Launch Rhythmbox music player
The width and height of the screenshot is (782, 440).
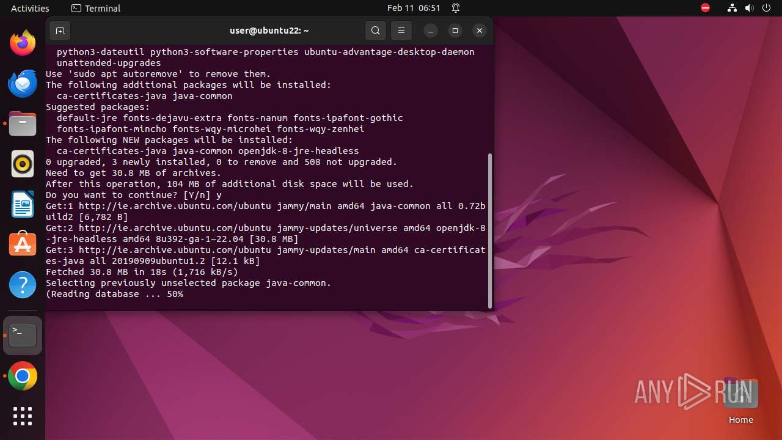(23, 164)
